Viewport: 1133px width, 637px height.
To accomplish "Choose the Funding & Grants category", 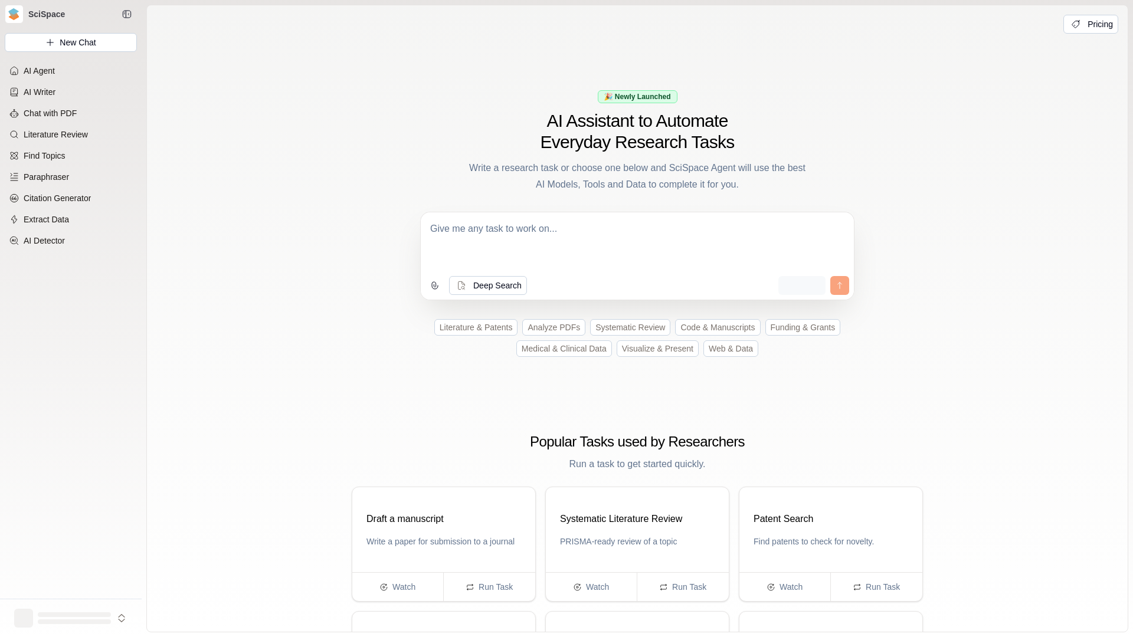I will coord(803,327).
